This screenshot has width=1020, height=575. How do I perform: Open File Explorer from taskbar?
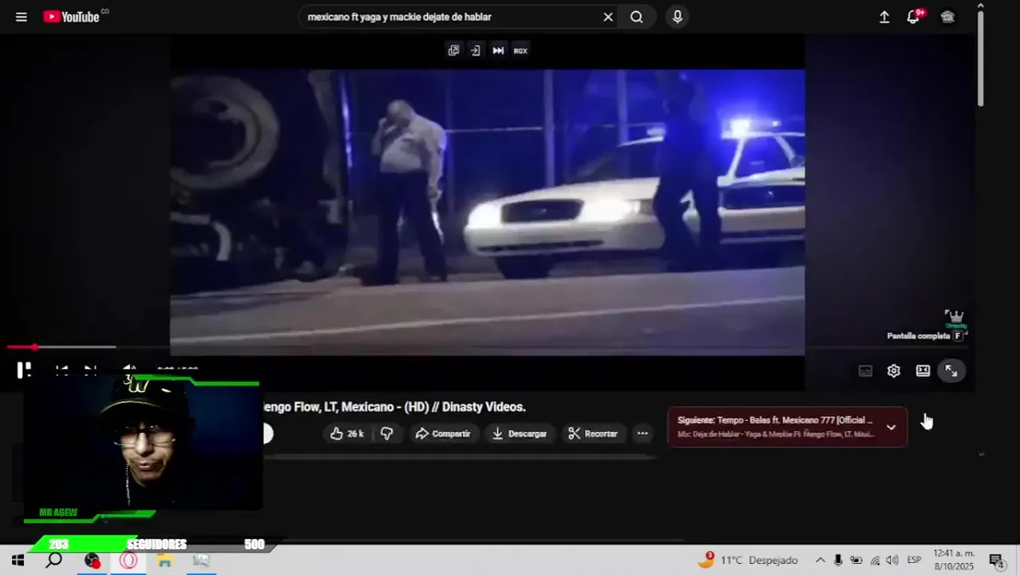click(164, 561)
